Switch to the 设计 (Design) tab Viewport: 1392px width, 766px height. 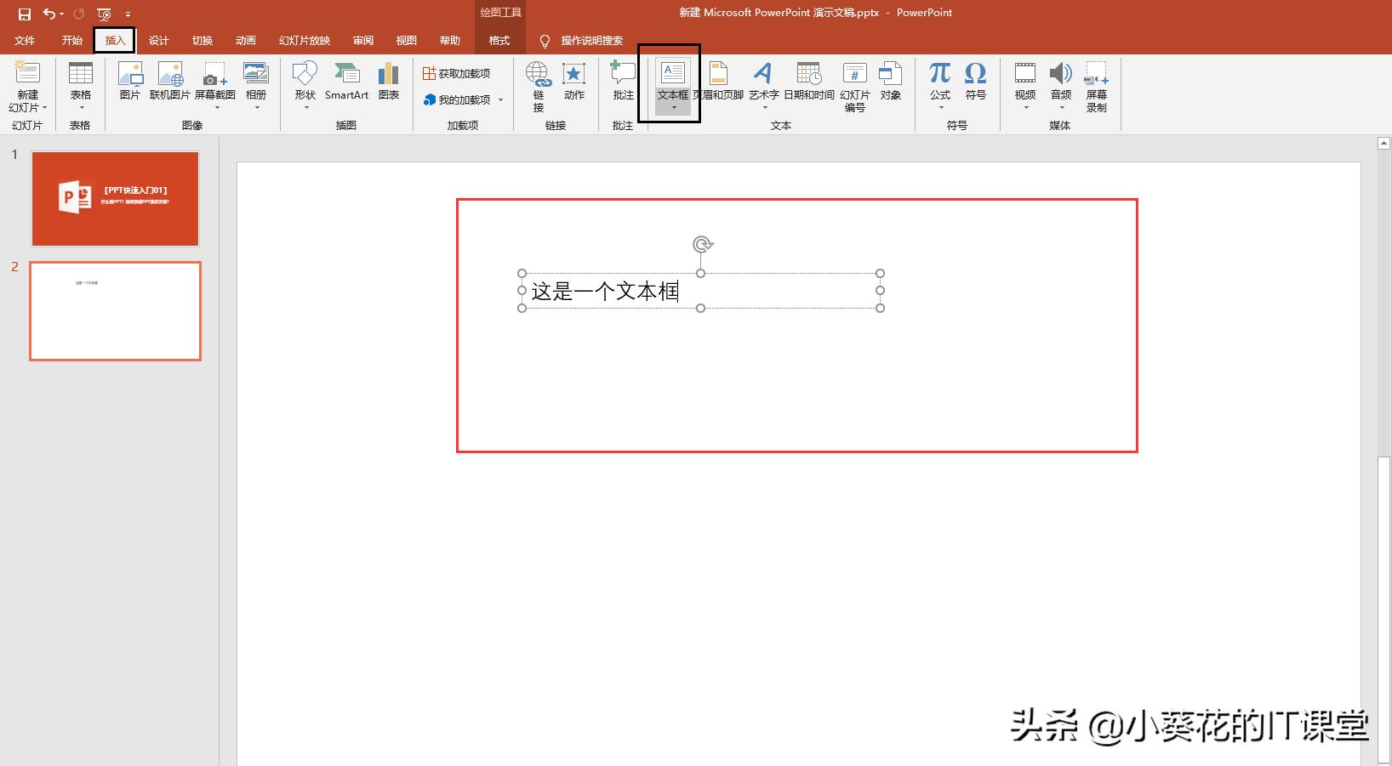point(158,40)
